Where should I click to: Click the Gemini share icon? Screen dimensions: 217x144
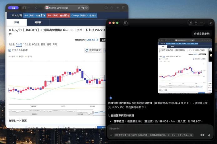(196, 23)
